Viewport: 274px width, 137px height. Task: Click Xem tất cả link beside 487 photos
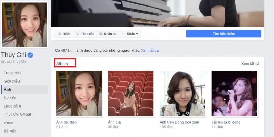[x=150, y=51]
